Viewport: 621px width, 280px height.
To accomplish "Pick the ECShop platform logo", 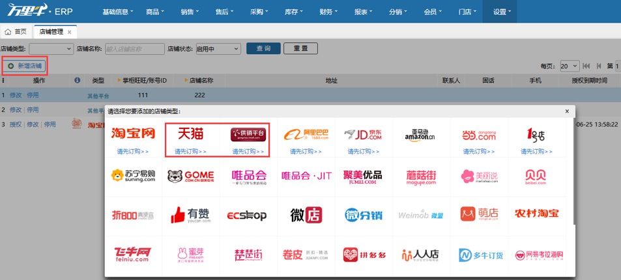I will [x=247, y=216].
